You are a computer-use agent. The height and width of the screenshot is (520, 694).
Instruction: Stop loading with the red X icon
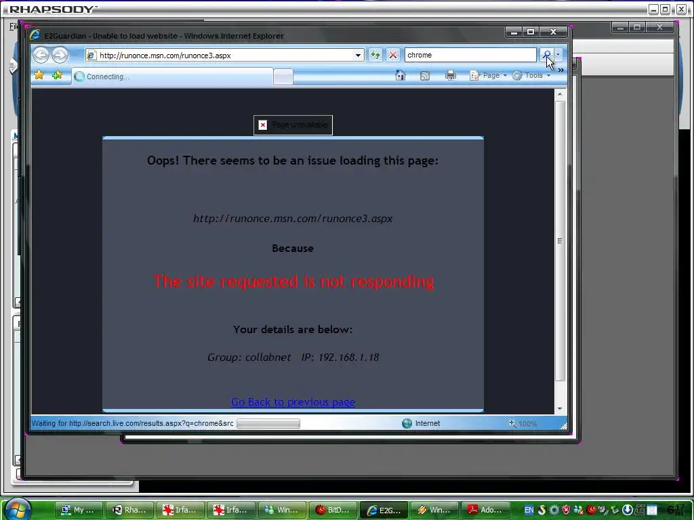392,55
